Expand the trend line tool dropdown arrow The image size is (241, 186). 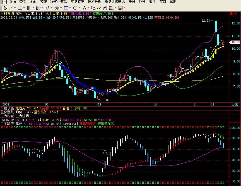pyautogui.click(x=15, y=8)
